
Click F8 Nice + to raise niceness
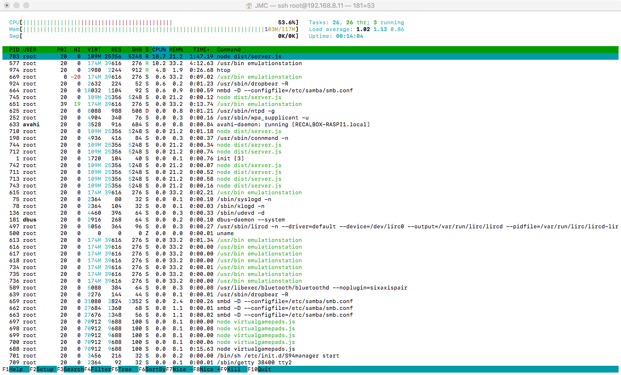click(x=207, y=369)
